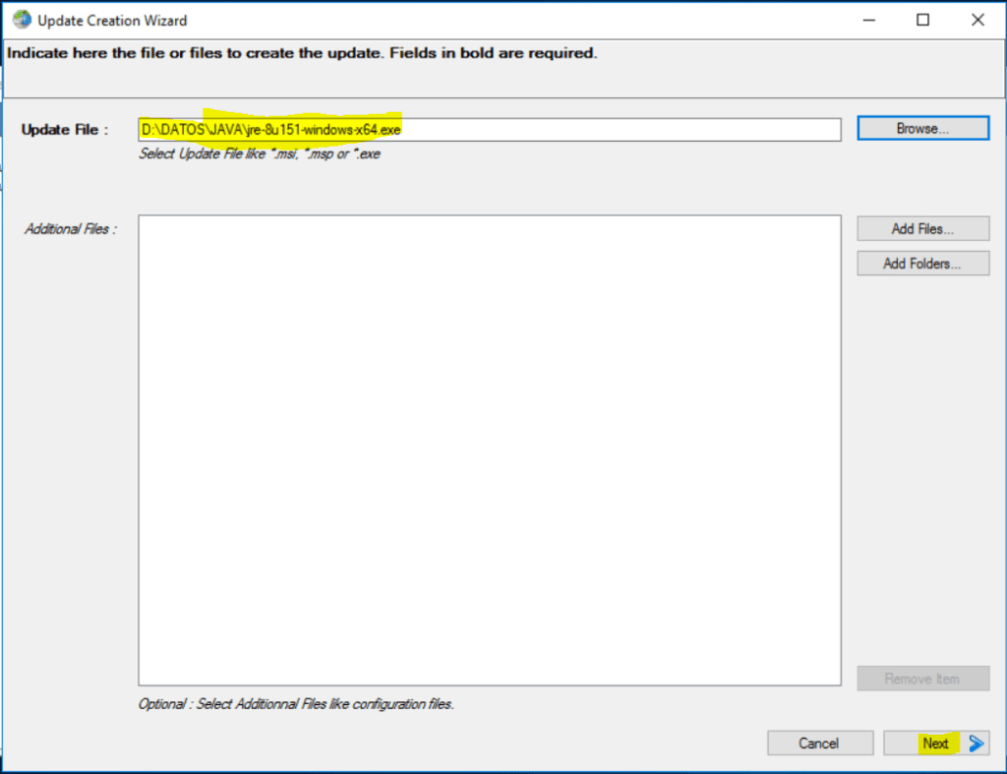Proceed by clicking the highlighted Next label

point(935,744)
